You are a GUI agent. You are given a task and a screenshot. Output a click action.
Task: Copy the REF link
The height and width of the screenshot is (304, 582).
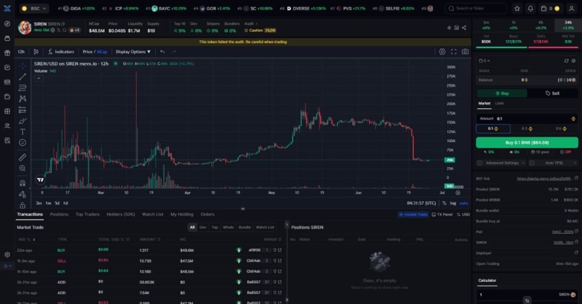coord(576,179)
